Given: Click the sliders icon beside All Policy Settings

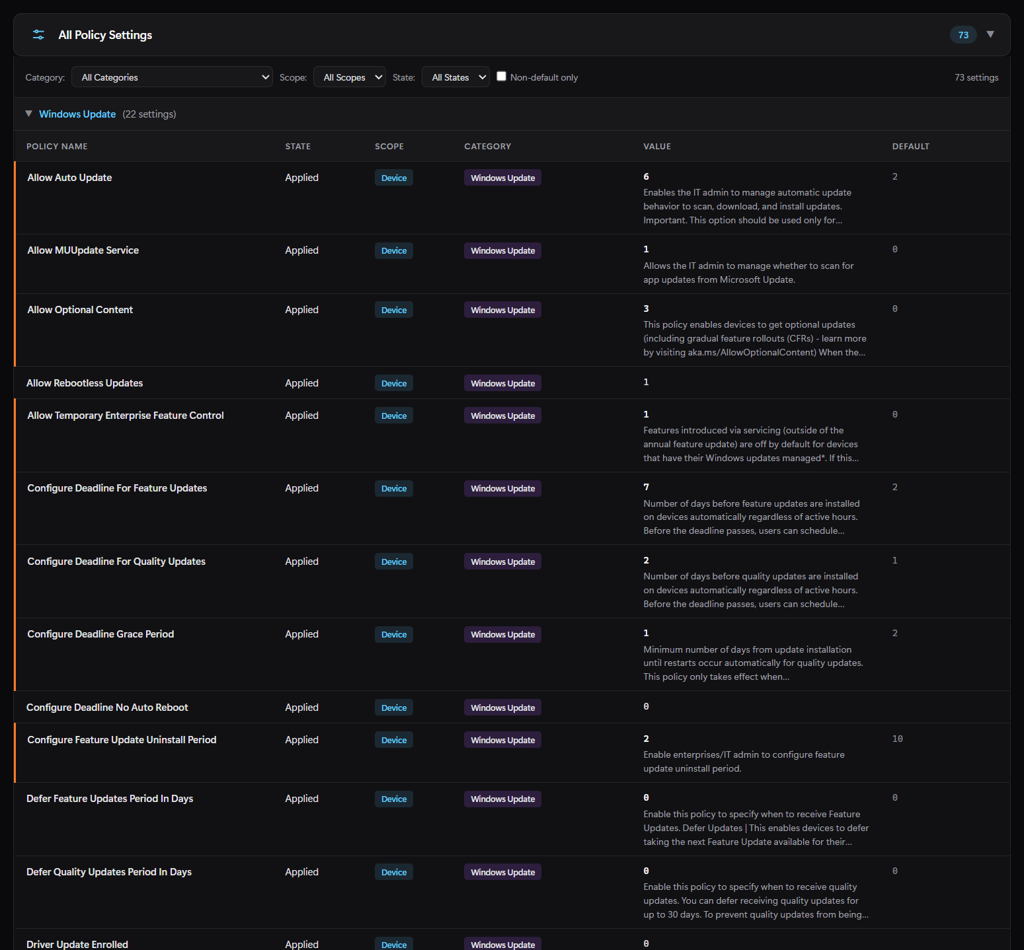Looking at the screenshot, I should [x=38, y=34].
